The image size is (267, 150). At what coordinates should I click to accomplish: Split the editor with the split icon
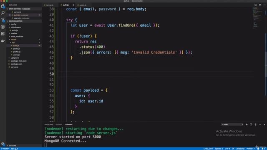(x=260, y=5)
